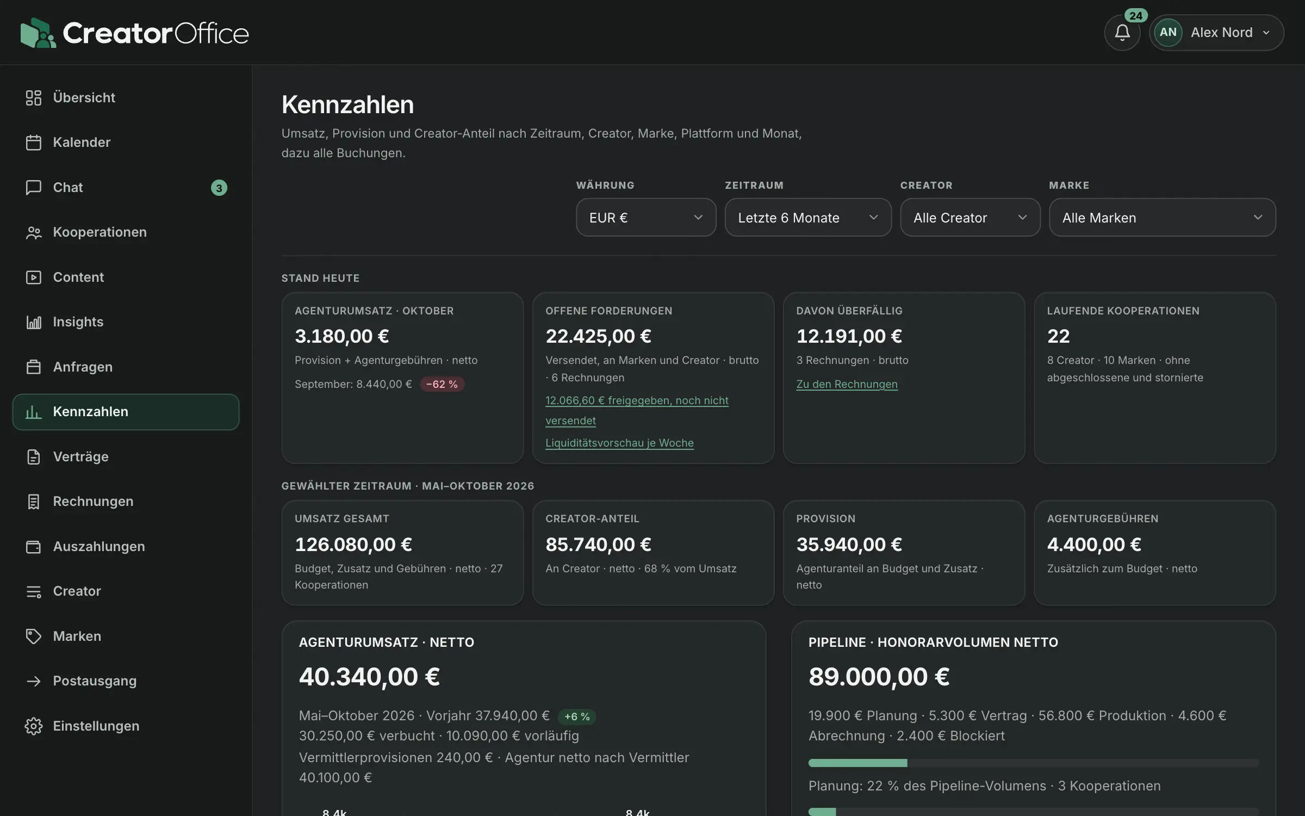
Task: Click the Auszahlungen wallet icon
Action: click(34, 547)
